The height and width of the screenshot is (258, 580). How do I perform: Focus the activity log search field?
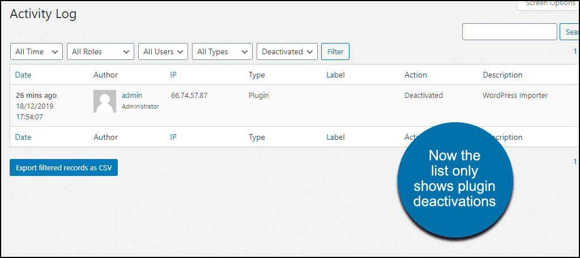pos(510,32)
